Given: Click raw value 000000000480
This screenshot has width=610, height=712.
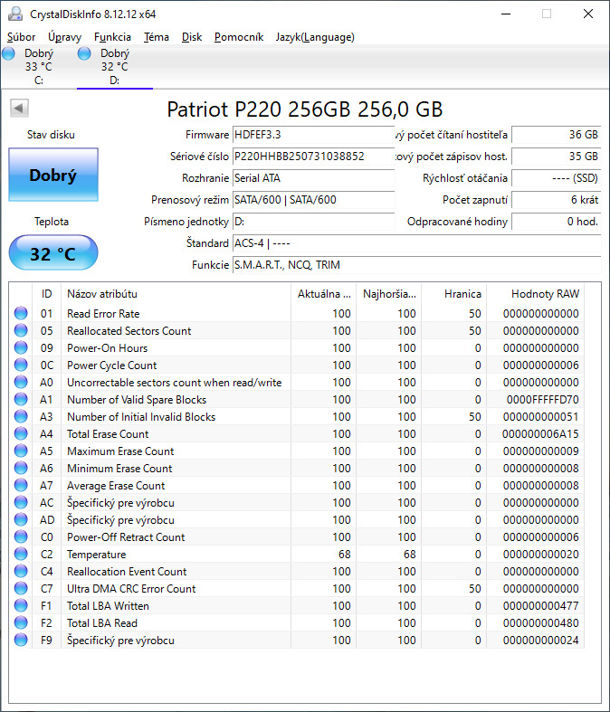Looking at the screenshot, I should 541,623.
